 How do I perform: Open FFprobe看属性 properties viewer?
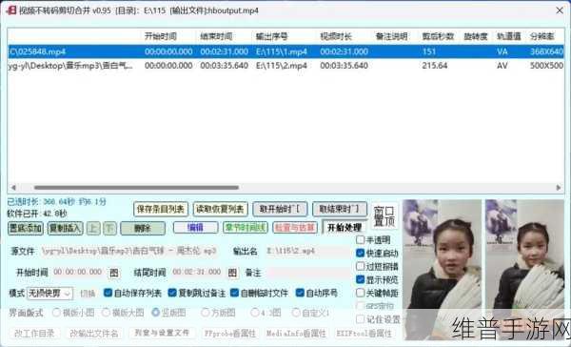[x=229, y=333]
